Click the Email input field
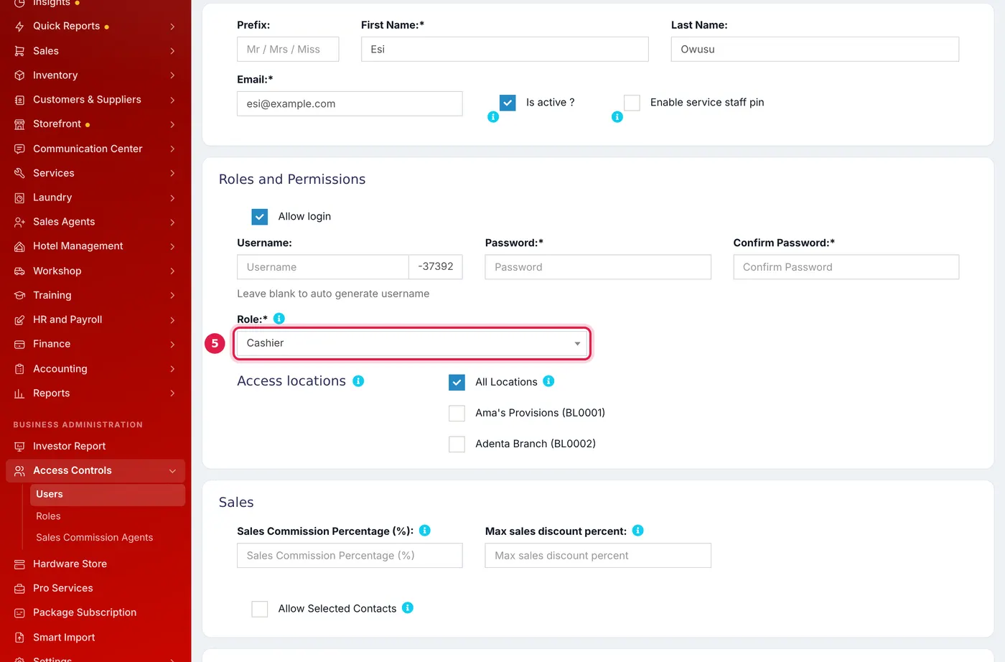This screenshot has height=662, width=1005. pos(350,103)
